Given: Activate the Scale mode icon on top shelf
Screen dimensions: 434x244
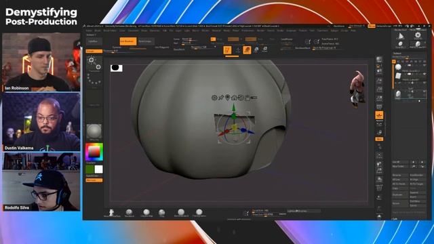Looking at the screenshot, I should [256, 49].
